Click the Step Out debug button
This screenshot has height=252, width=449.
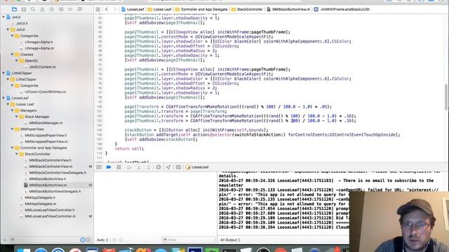[x=148, y=167]
